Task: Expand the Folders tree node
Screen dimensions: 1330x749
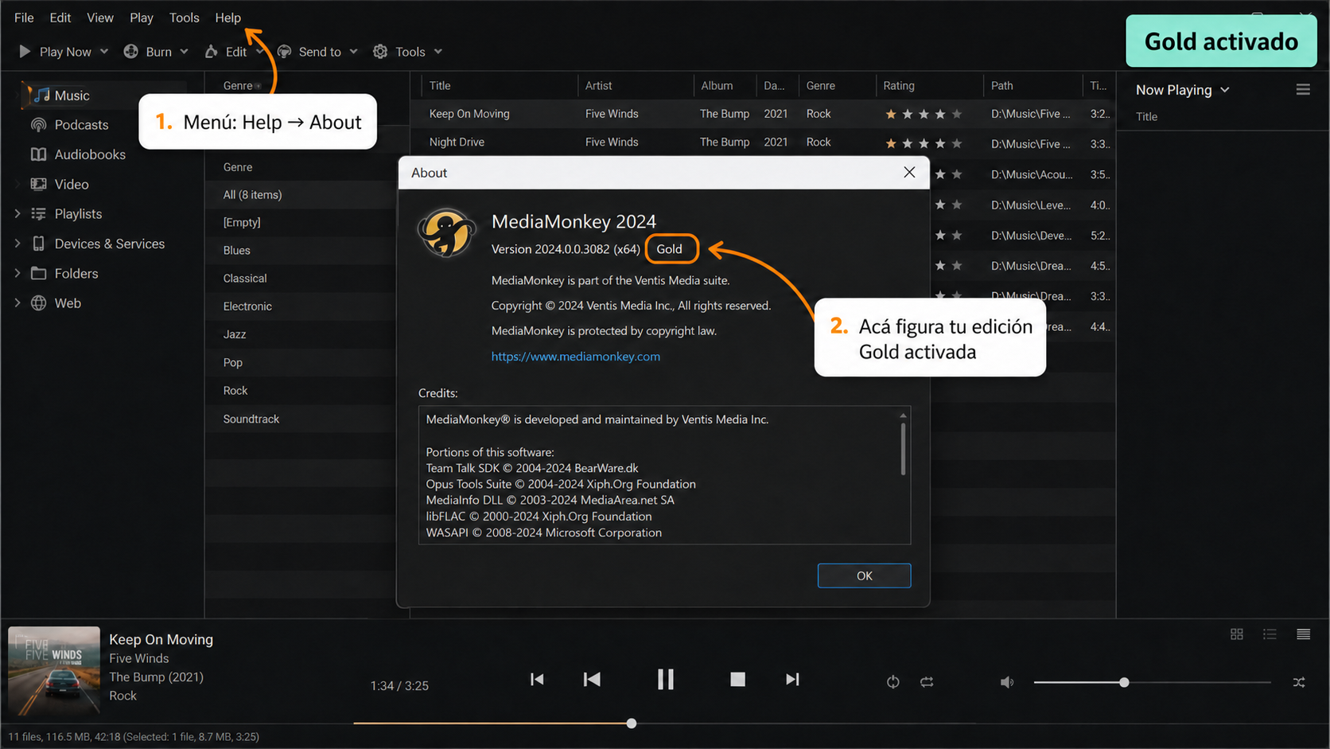Action: pyautogui.click(x=17, y=273)
